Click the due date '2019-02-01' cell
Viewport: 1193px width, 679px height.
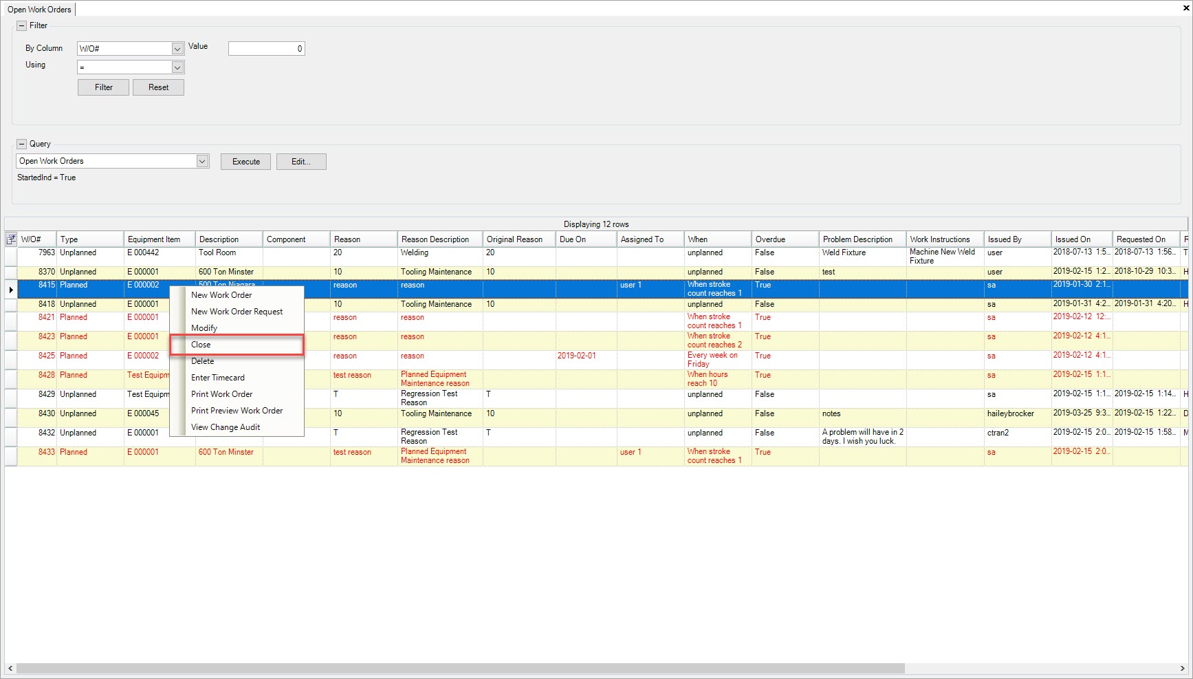[x=586, y=360]
